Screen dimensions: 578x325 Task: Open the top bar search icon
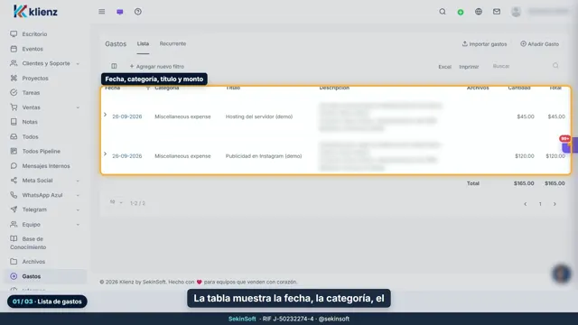443,12
